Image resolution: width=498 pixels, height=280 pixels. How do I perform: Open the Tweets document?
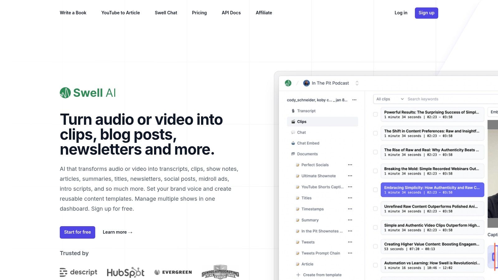[308, 242]
